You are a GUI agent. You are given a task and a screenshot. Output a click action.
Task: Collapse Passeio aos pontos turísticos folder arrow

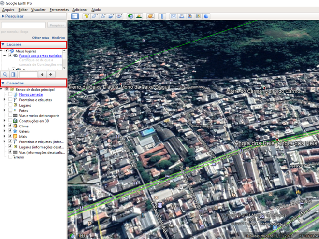click(x=4, y=56)
